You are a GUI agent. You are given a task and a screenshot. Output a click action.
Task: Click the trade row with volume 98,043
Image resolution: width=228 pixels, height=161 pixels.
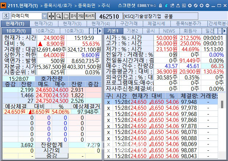[161, 156]
